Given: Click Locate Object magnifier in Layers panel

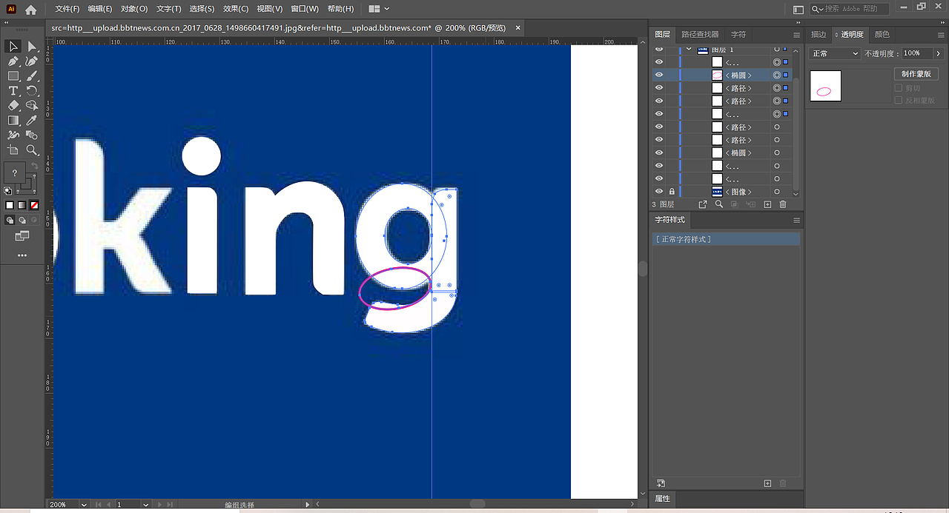Looking at the screenshot, I should point(718,204).
